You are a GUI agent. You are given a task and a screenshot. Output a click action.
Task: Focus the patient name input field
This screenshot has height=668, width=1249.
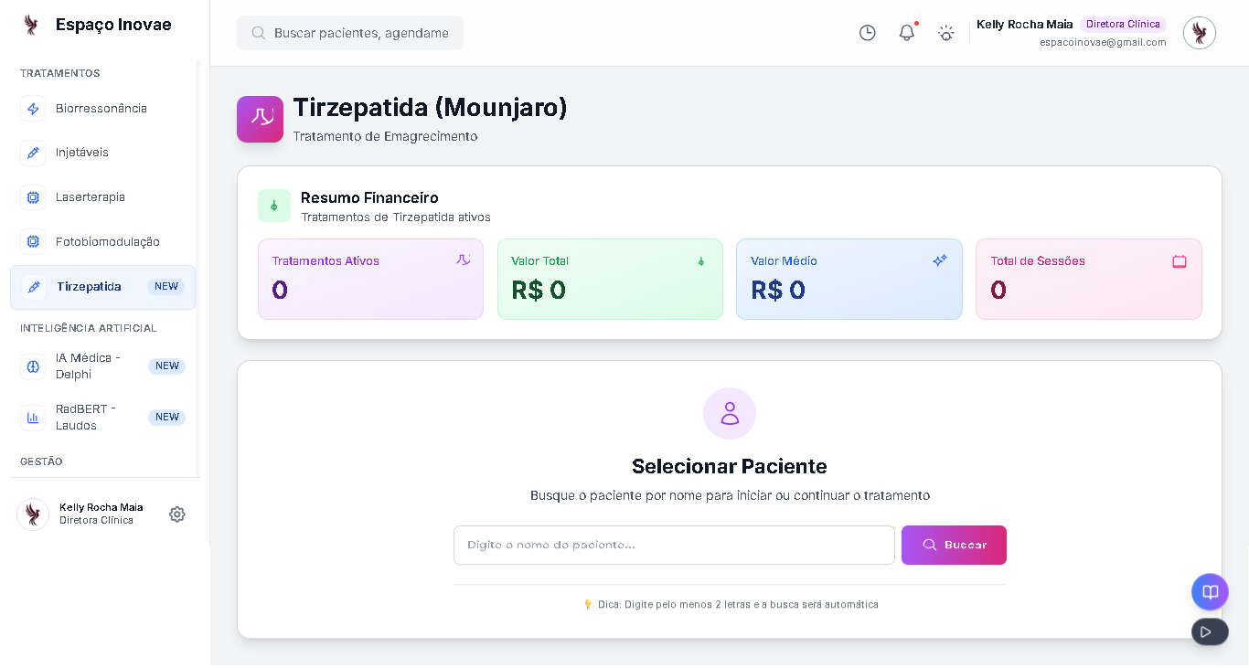click(674, 546)
